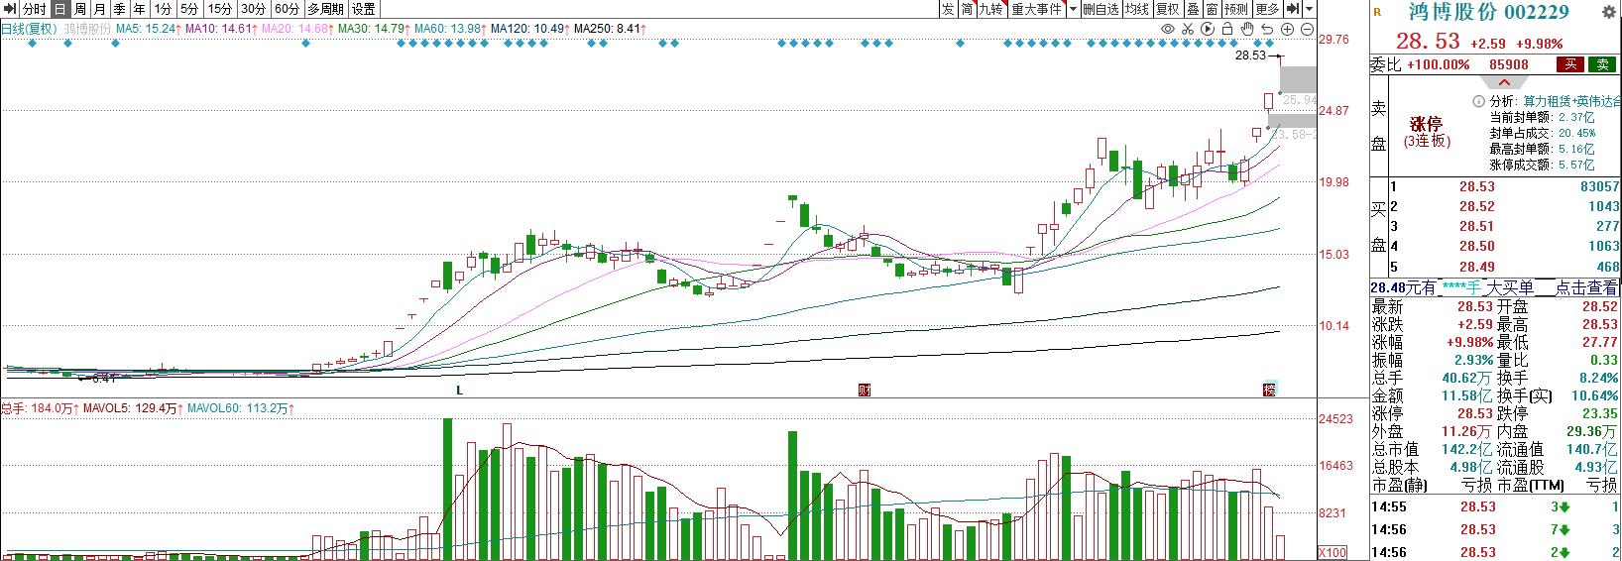The width and height of the screenshot is (1622, 561).
Task: Select the 季 quarterly period tab
Action: [x=119, y=9]
